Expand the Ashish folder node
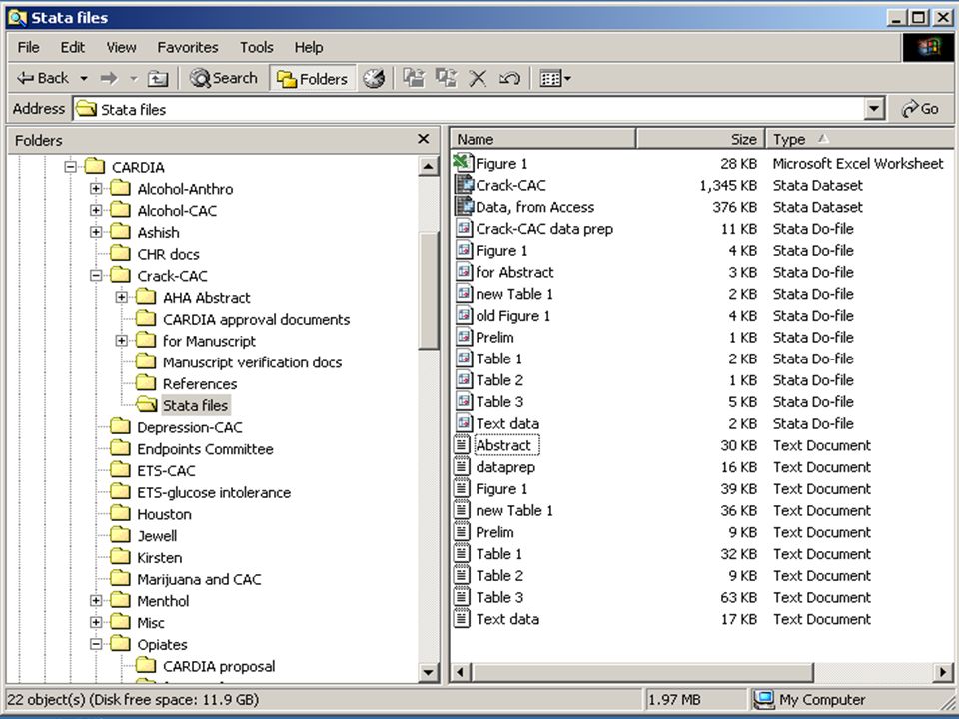The image size is (959, 719). [x=96, y=232]
